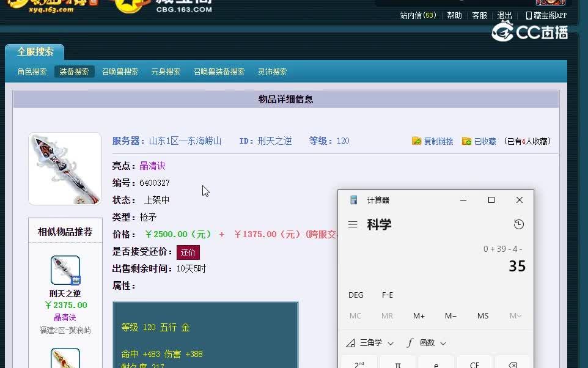Click the similar item price ￥2375.00
Viewport: 588px width, 368px height.
(x=65, y=306)
